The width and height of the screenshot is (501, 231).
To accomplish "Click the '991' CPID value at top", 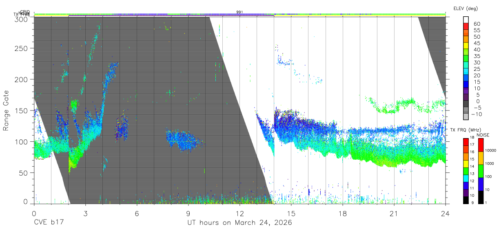I will coord(240,12).
